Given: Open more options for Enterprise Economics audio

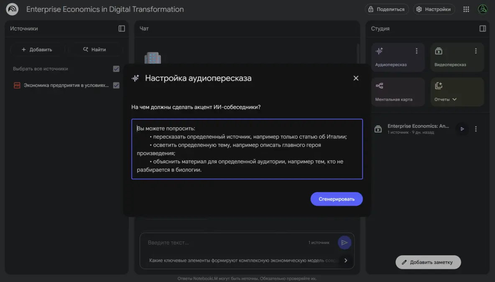Looking at the screenshot, I should pos(476,129).
